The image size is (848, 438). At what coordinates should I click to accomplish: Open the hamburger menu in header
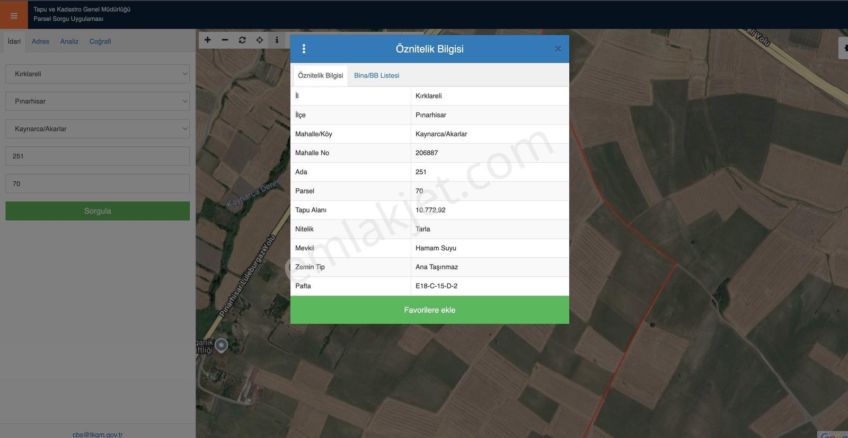tap(14, 15)
